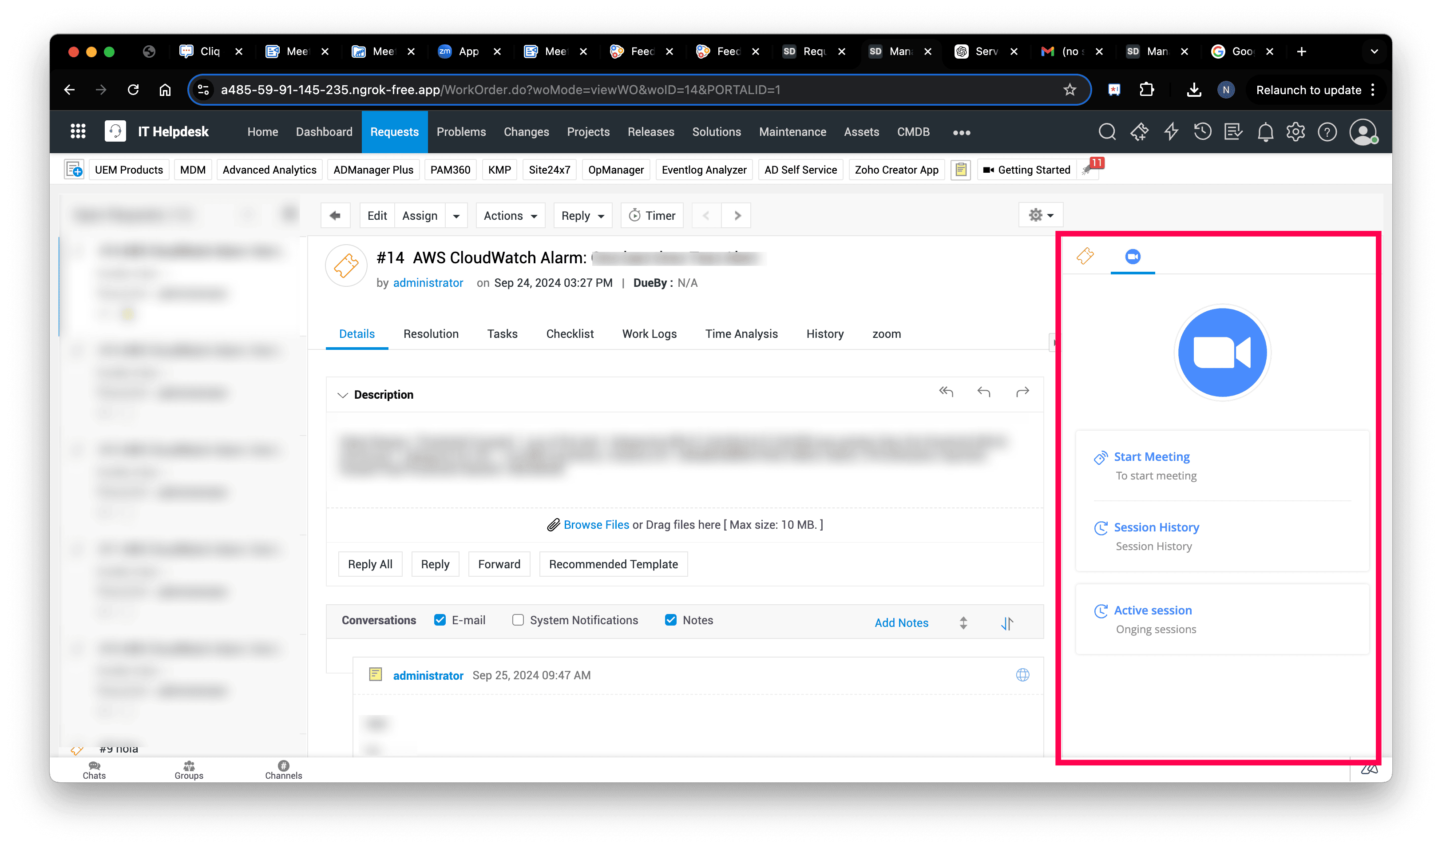Image resolution: width=1442 pixels, height=848 pixels.
Task: Open the notes clipboard icon in quick bar
Action: coord(961,169)
